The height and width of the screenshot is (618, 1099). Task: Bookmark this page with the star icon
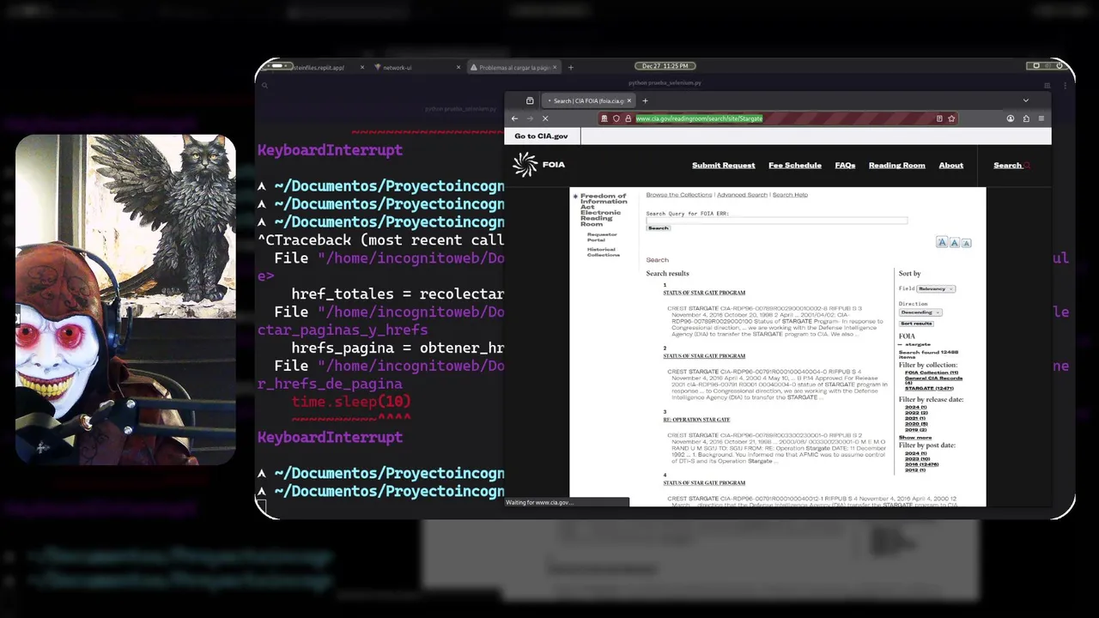[x=951, y=118]
